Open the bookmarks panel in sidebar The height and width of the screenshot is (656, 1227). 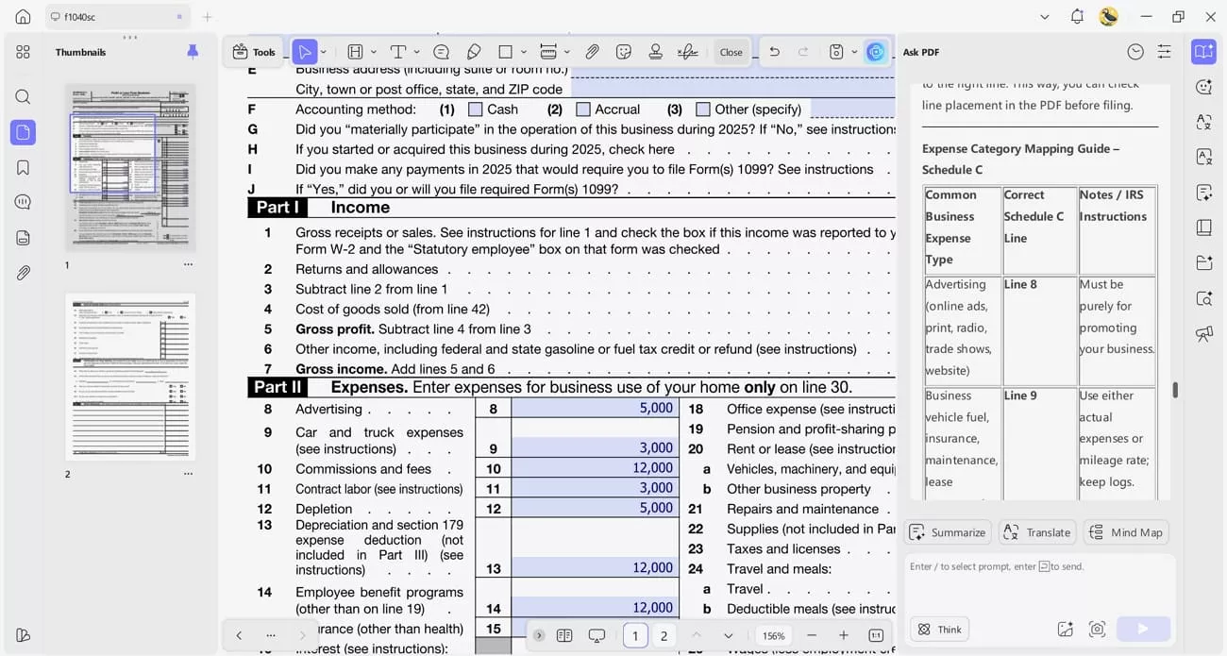coord(23,167)
